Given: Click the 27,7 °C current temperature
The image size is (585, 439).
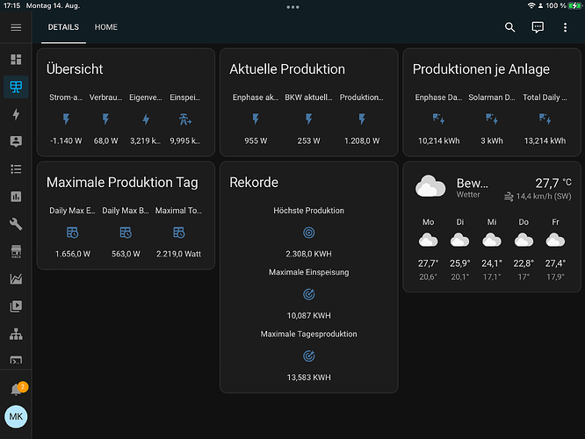Looking at the screenshot, I should (553, 184).
